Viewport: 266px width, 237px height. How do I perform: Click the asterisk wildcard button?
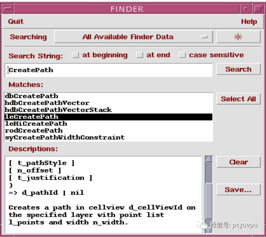[x=238, y=37]
